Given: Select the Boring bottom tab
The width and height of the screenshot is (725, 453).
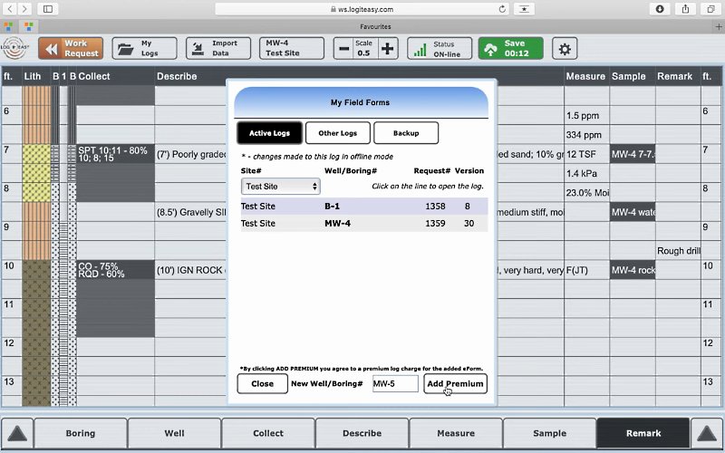Looking at the screenshot, I should pyautogui.click(x=81, y=433).
